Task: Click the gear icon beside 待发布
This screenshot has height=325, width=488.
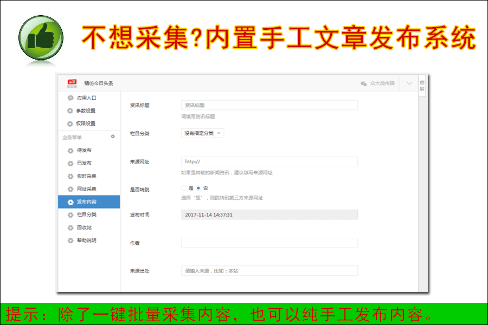Action: click(x=70, y=151)
